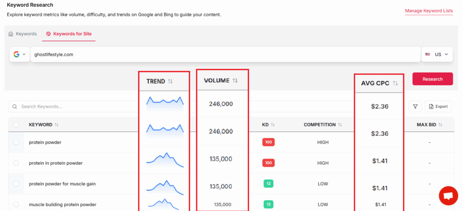463x211 pixels.
Task: Tick the select-all checkbox in the table header
Action: tap(16, 125)
